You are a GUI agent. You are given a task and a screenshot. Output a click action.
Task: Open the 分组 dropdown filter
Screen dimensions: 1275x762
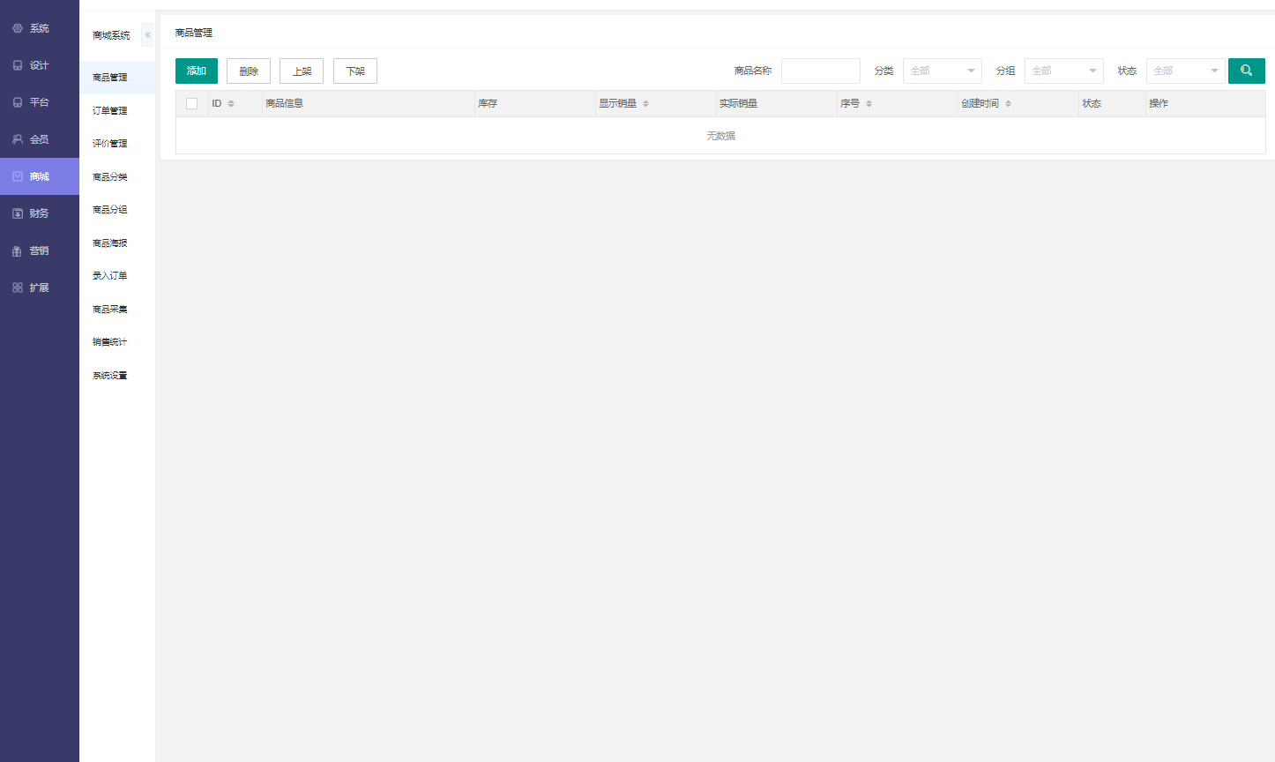click(1064, 71)
